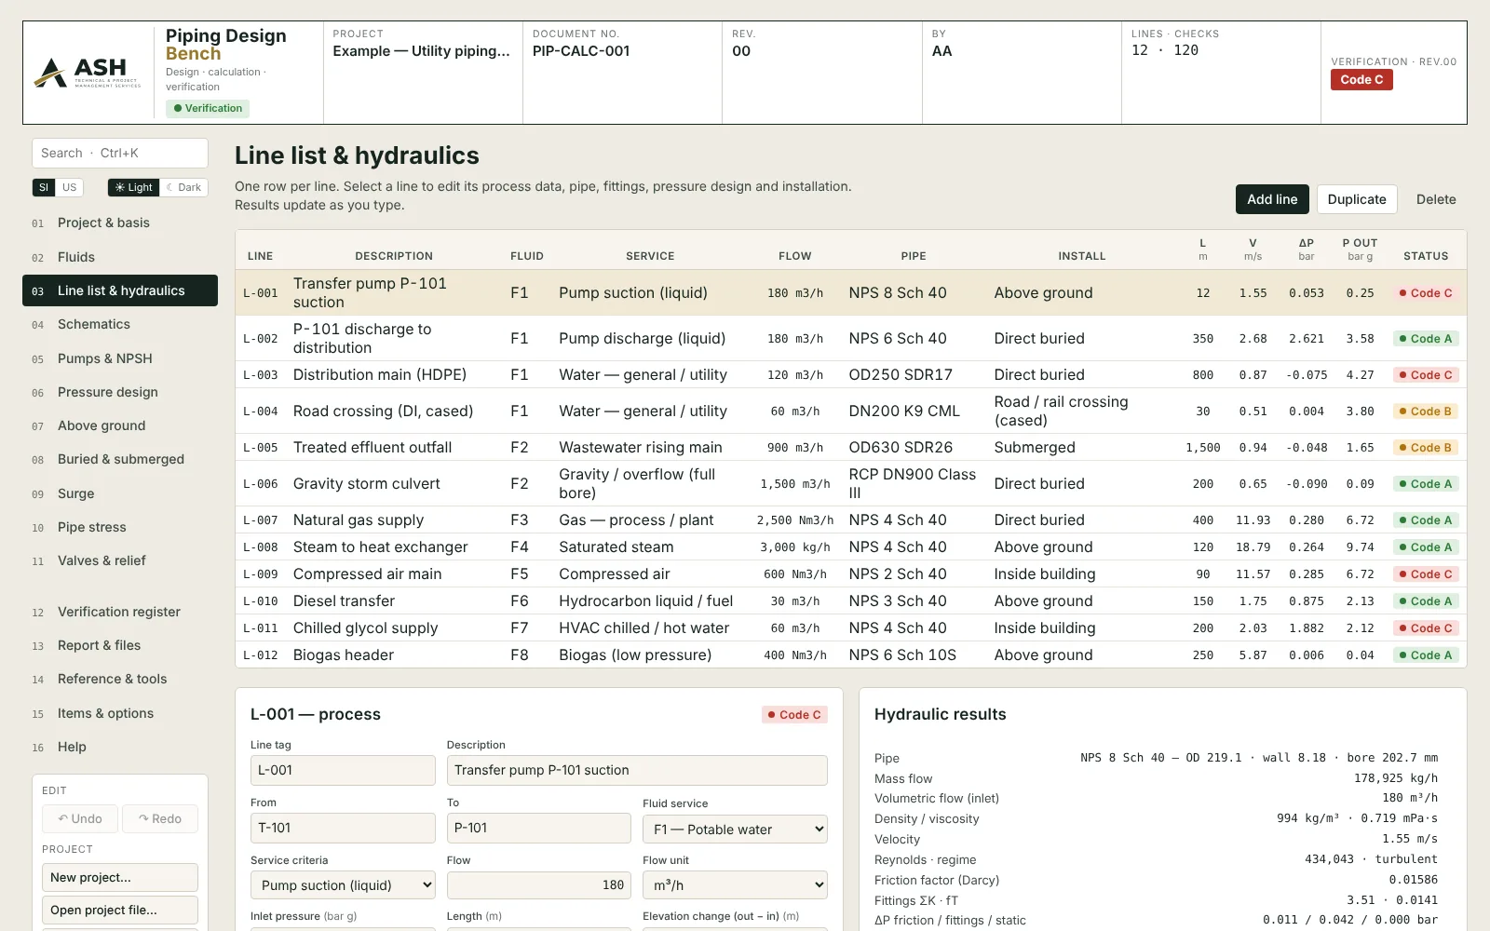
Task: Open the Fluid service dropdown
Action: pos(735,830)
